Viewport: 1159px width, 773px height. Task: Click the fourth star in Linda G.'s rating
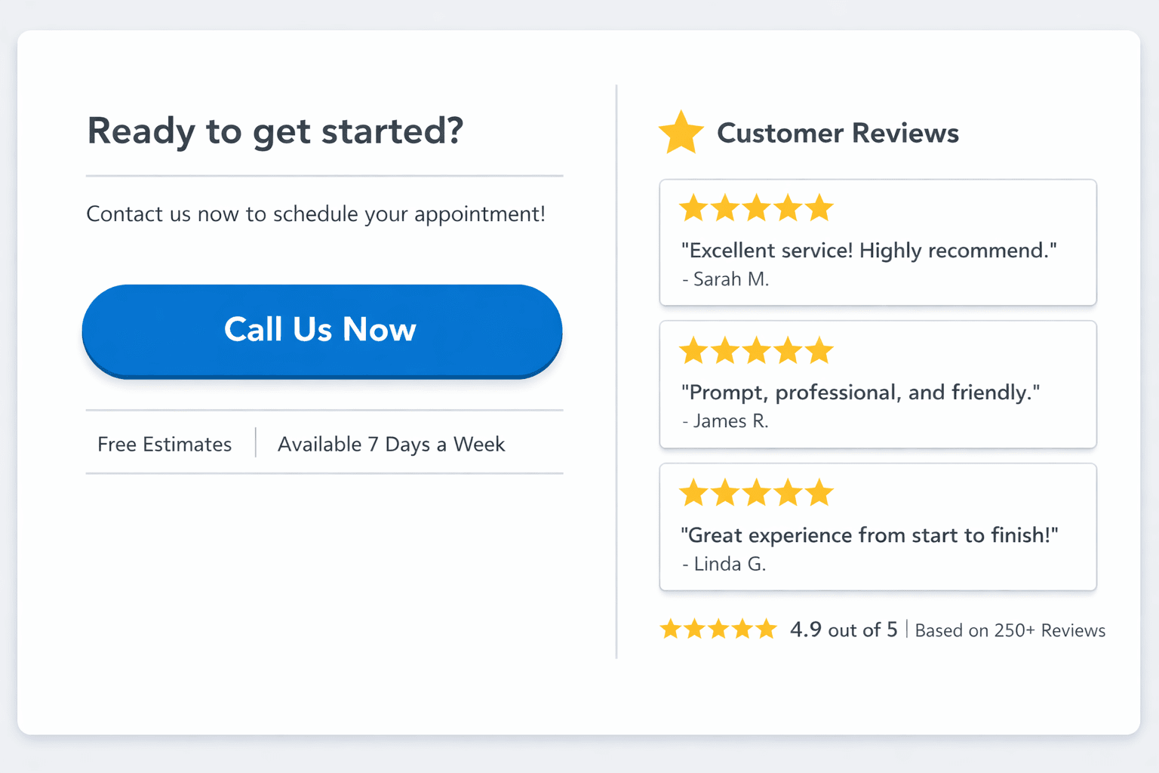click(x=787, y=492)
